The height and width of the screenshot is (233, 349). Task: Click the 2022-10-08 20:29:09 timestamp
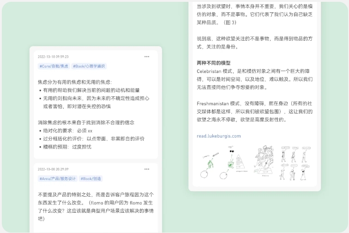[x=53, y=169]
